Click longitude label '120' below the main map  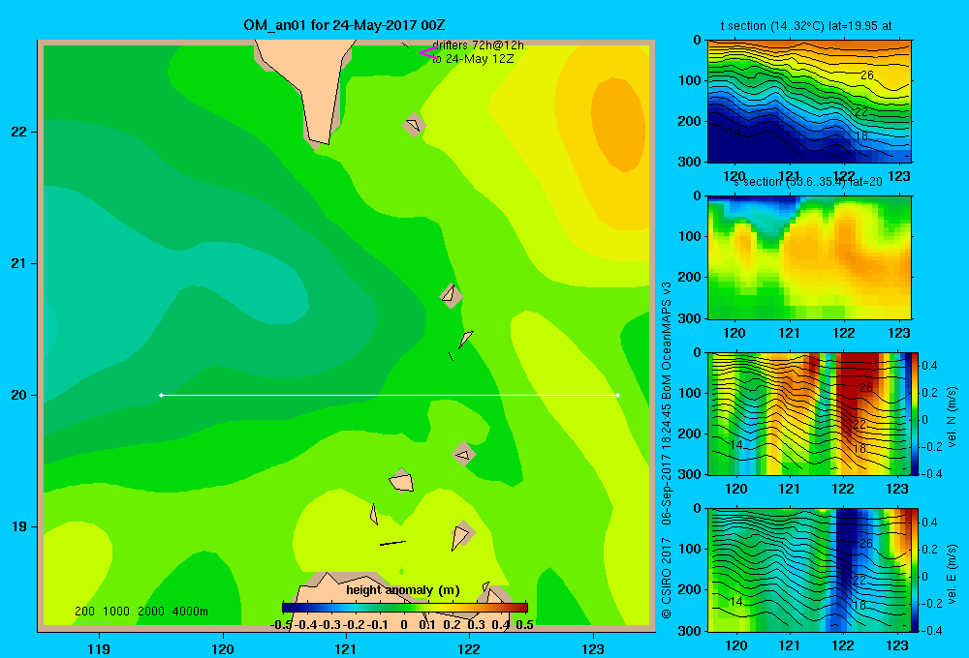(223, 648)
